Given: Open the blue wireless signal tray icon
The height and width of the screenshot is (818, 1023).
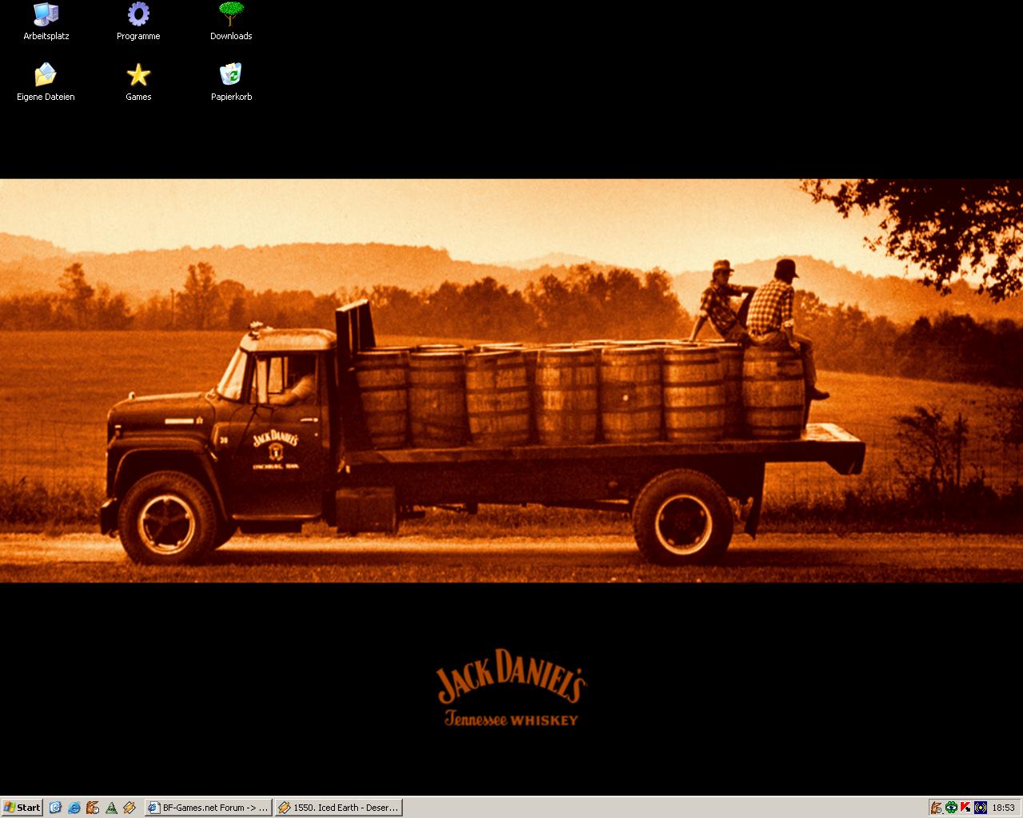Looking at the screenshot, I should coord(981,808).
